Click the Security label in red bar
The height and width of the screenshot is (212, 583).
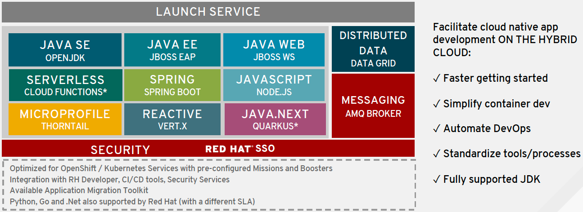click(x=120, y=150)
